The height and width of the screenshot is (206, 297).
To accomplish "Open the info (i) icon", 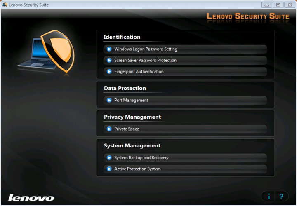I will pos(269,197).
